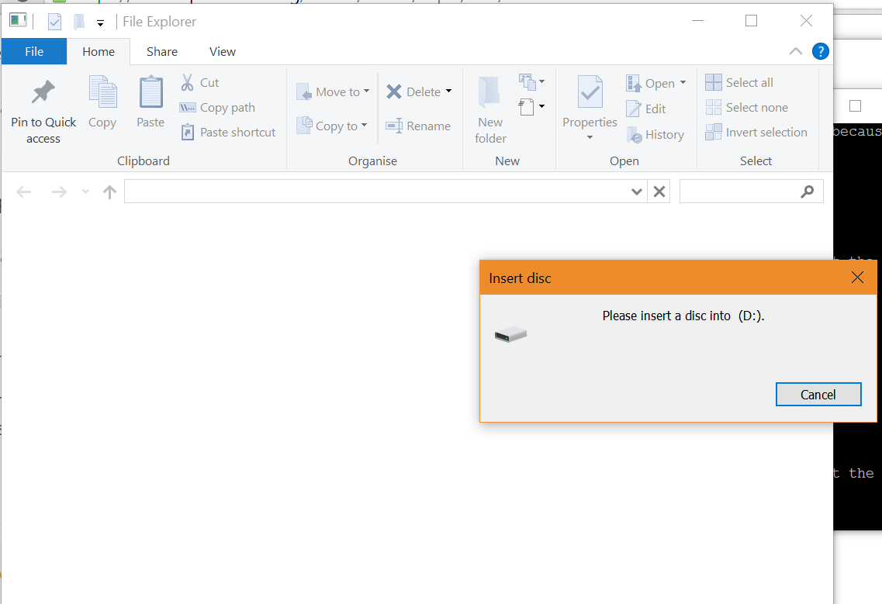
Task: Open the File menu
Action: [x=34, y=51]
